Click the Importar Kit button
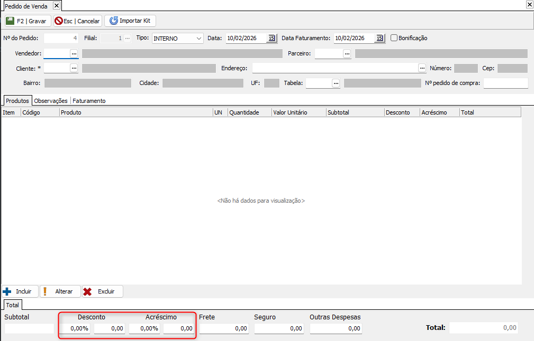 pyautogui.click(x=130, y=21)
